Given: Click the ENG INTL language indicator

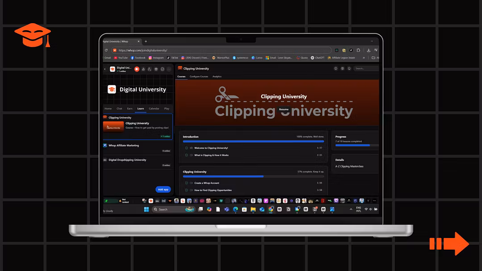Looking at the screenshot, I should (x=358, y=209).
